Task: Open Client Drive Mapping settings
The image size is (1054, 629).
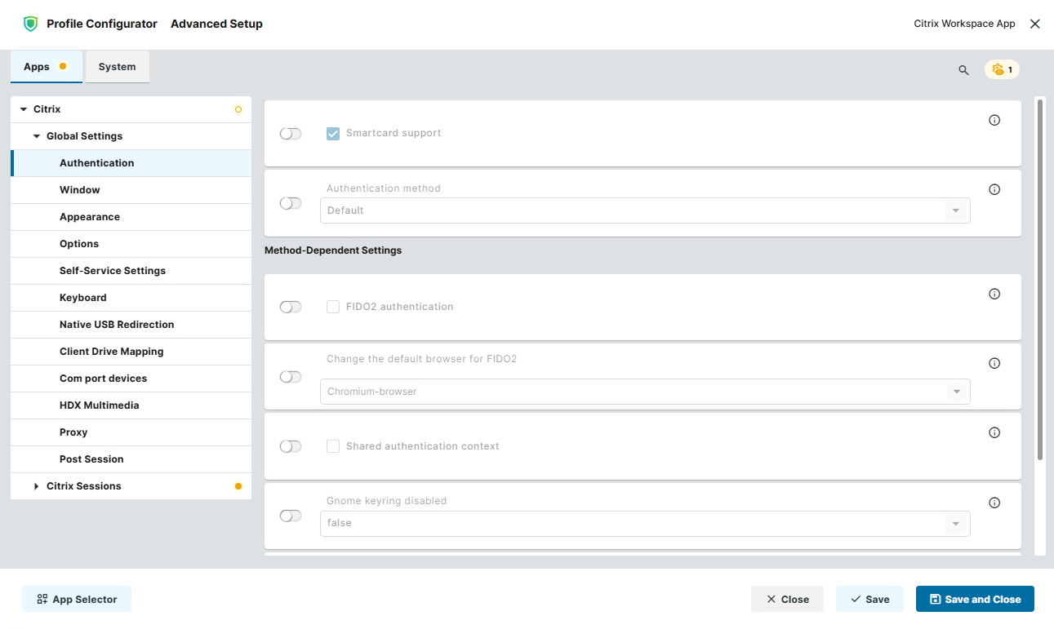Action: pos(131,352)
